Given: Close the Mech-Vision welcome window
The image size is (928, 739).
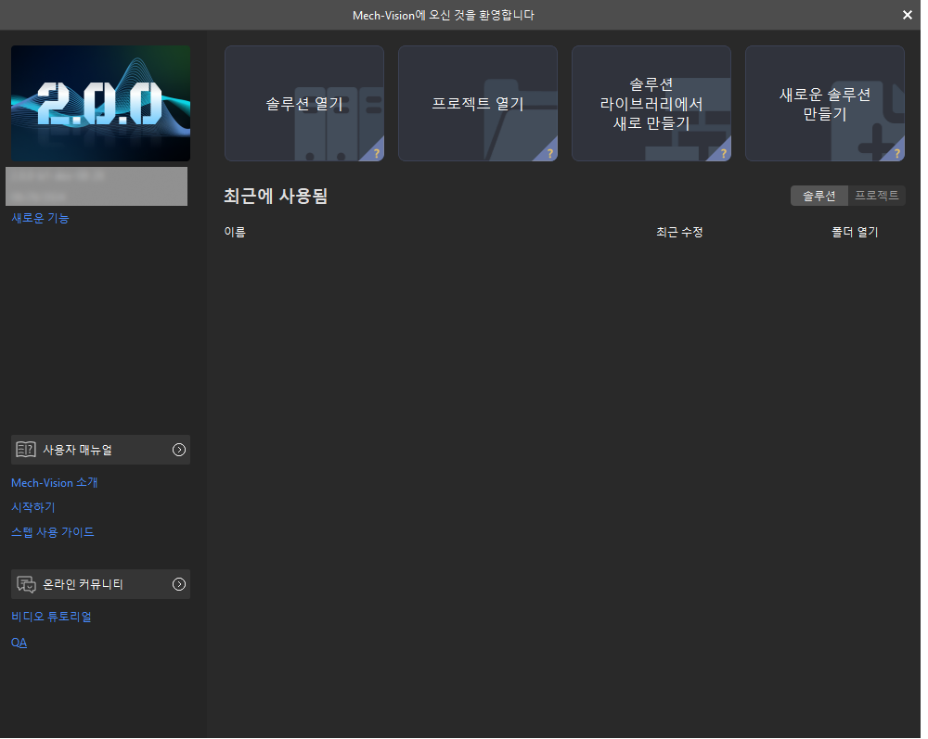Looking at the screenshot, I should click(908, 15).
